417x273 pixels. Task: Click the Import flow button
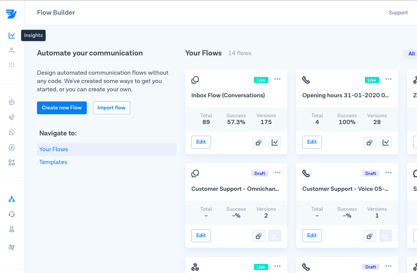tap(111, 108)
